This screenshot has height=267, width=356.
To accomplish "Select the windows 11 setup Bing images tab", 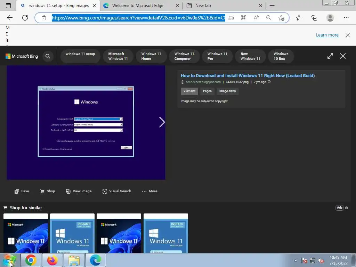I will pos(58,6).
